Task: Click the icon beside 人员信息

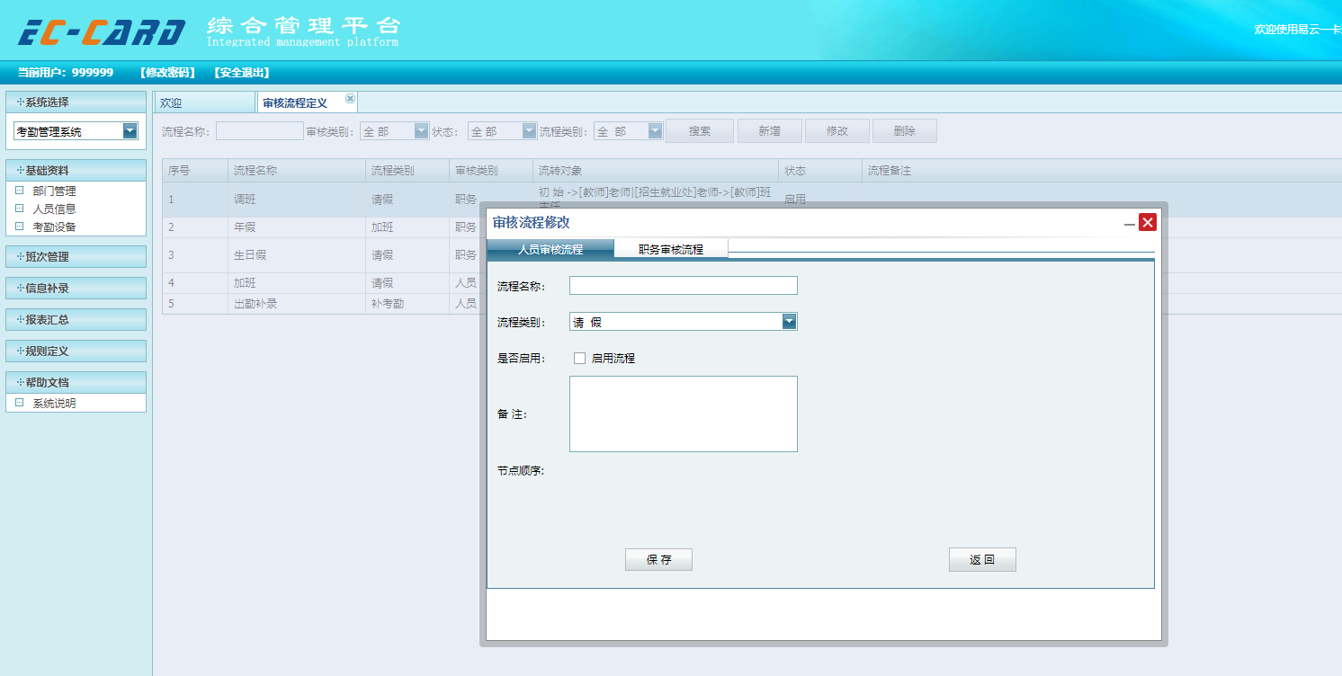Action: (19, 208)
